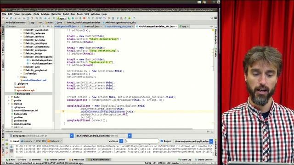294x165 pixels.
Task: Click the Replace toolbar icon
Action: click(40, 18)
